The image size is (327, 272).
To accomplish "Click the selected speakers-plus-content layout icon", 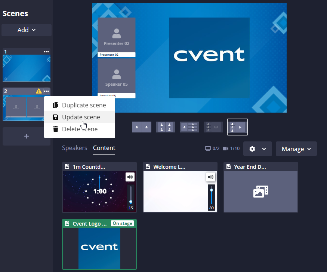I will pos(237,127).
